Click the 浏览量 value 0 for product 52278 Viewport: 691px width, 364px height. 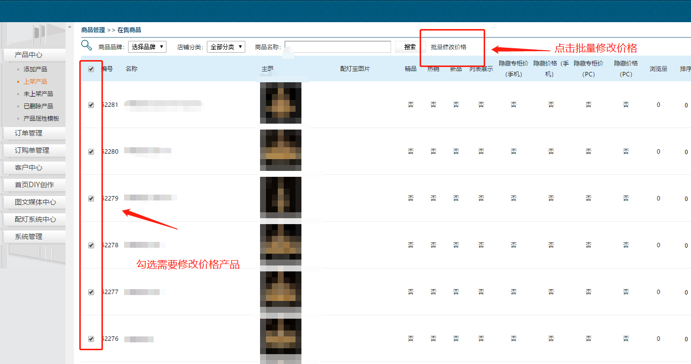[x=658, y=245]
